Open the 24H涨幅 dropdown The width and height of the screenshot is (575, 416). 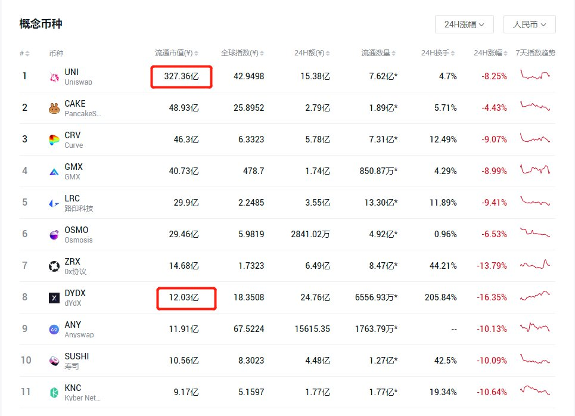point(464,24)
